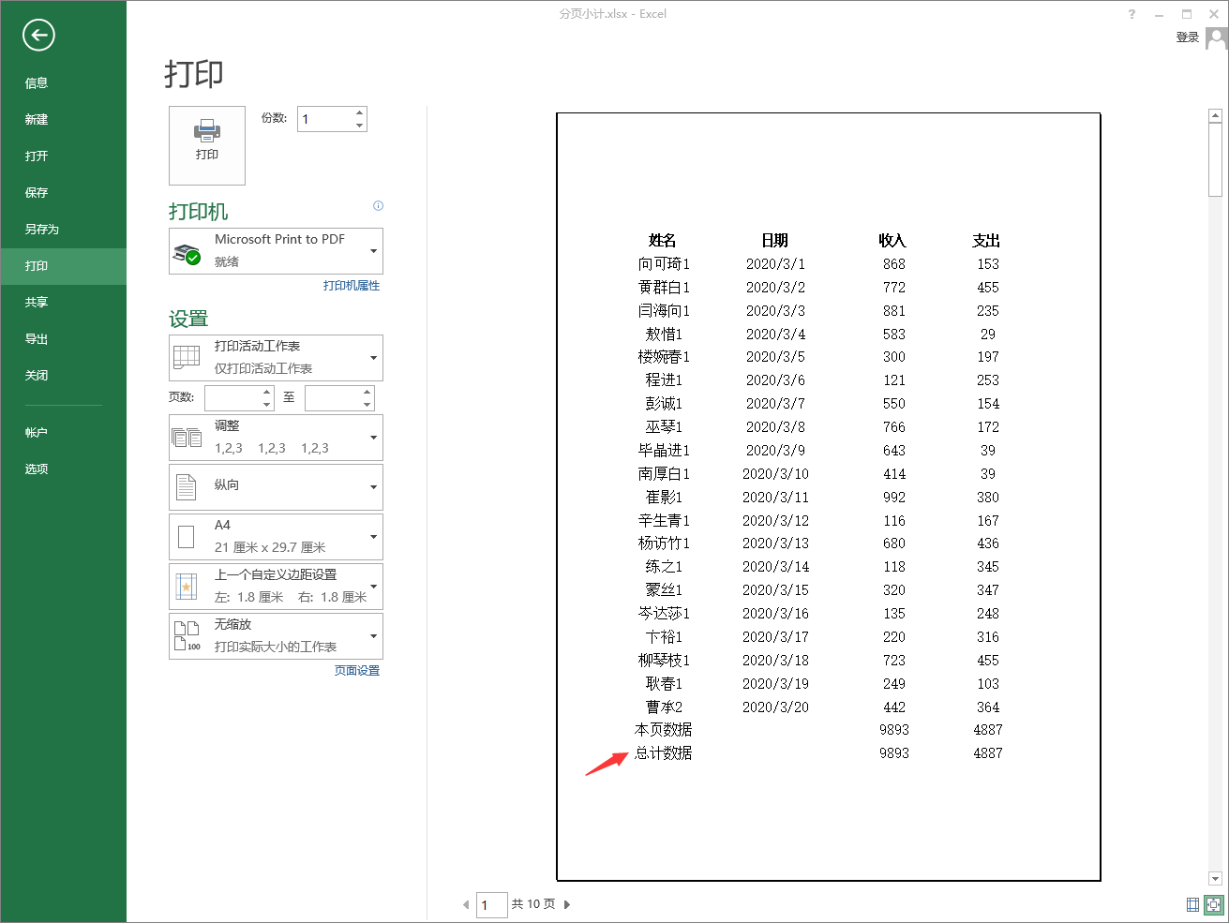Open the 打开 Open tab
This screenshot has width=1229, height=923.
63,156
